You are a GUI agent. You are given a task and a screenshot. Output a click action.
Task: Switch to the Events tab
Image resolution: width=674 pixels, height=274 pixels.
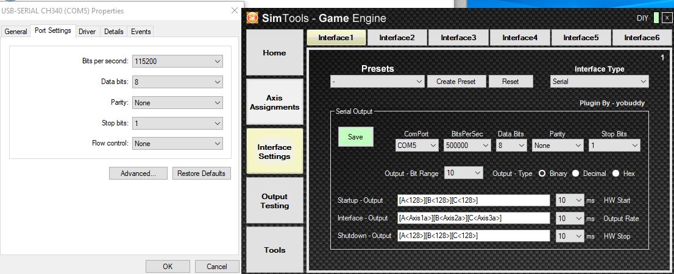(x=141, y=32)
